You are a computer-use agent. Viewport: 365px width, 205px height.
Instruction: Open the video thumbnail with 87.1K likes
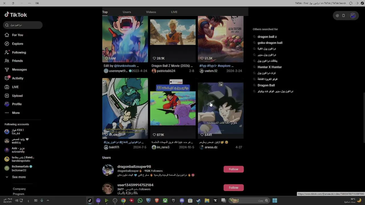[173, 108]
